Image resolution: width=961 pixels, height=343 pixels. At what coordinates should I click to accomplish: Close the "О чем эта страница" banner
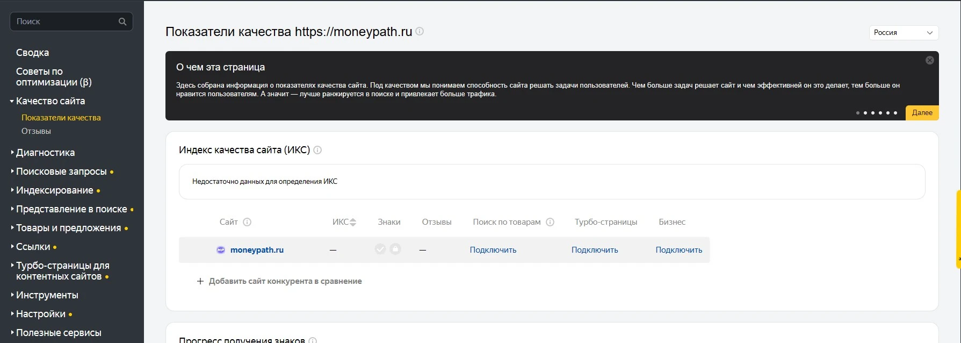(930, 60)
